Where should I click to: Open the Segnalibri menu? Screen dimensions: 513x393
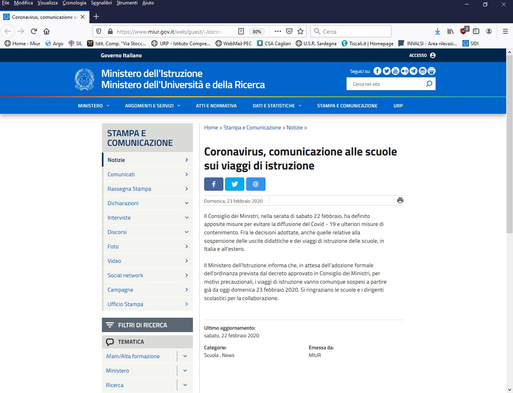(101, 3)
